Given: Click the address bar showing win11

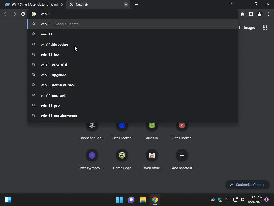Looking at the screenshot, I should coord(133,14).
